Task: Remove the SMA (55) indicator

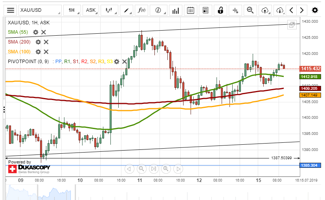Action: point(44,32)
